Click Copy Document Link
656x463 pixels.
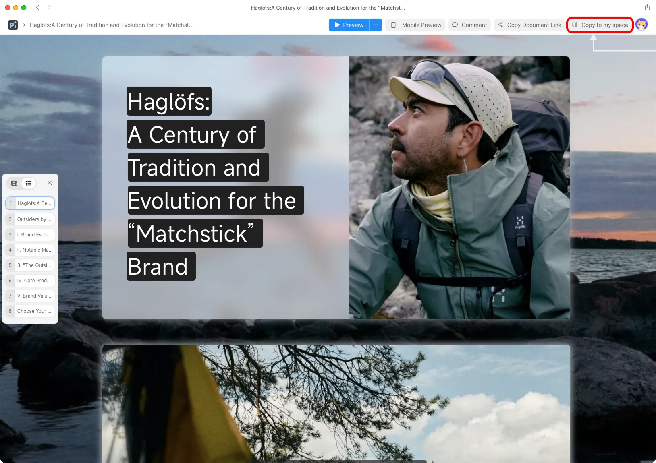pyautogui.click(x=529, y=25)
